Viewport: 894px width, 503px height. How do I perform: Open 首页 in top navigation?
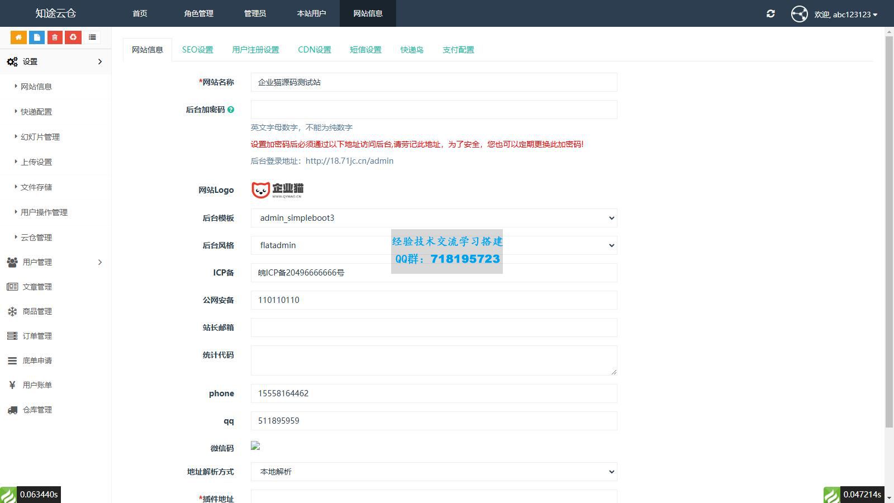pos(140,13)
